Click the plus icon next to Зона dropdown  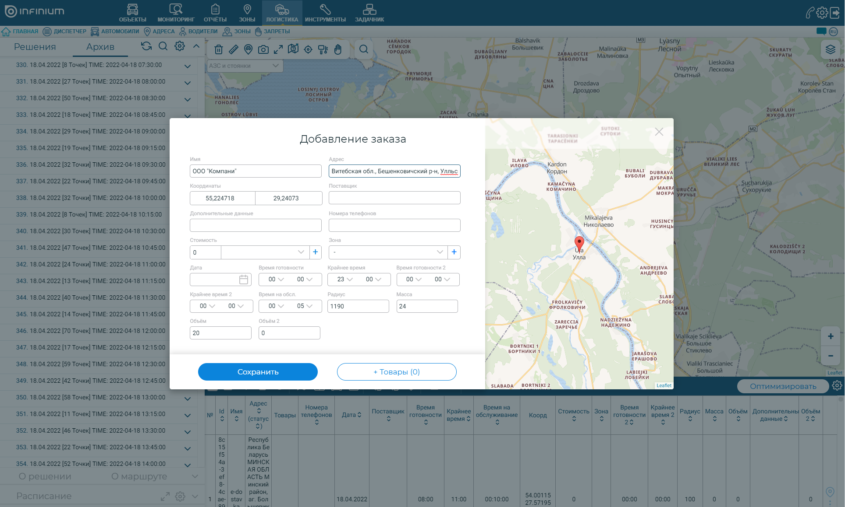(x=454, y=252)
